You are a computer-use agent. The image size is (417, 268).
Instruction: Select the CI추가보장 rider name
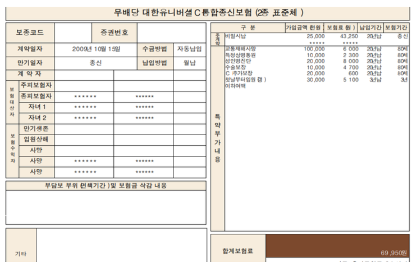tap(239, 73)
